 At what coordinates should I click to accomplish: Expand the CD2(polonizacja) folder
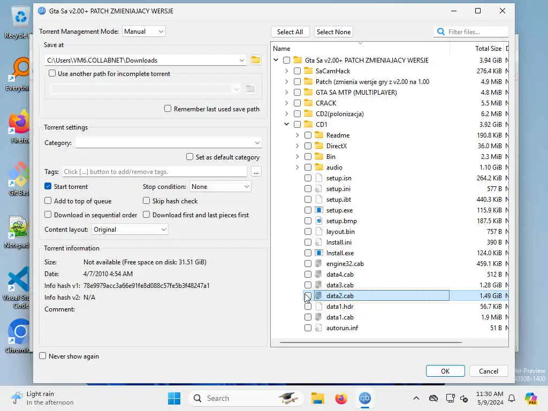pos(287,113)
